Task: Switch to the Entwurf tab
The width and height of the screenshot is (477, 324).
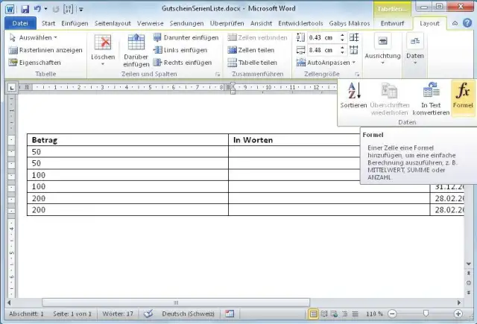Action: pos(392,23)
